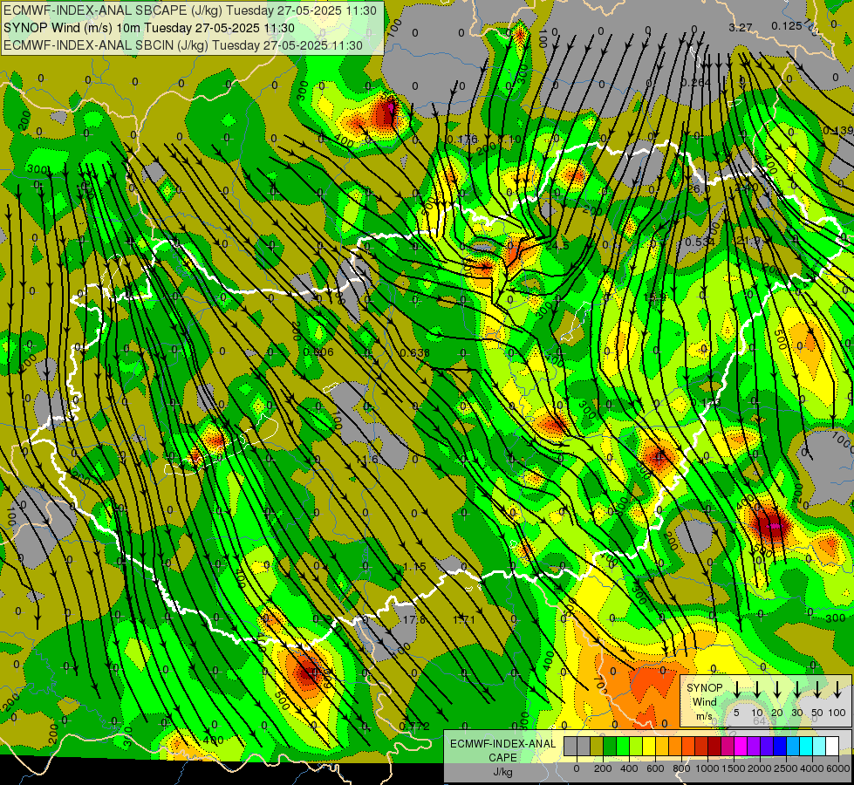The height and width of the screenshot is (785, 854).
Task: Click the 4000 tick on CAPE scale
Action: coord(812,768)
